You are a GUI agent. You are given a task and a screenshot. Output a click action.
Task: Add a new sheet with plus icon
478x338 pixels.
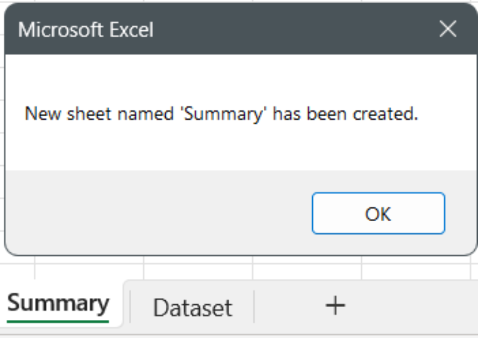tap(335, 305)
